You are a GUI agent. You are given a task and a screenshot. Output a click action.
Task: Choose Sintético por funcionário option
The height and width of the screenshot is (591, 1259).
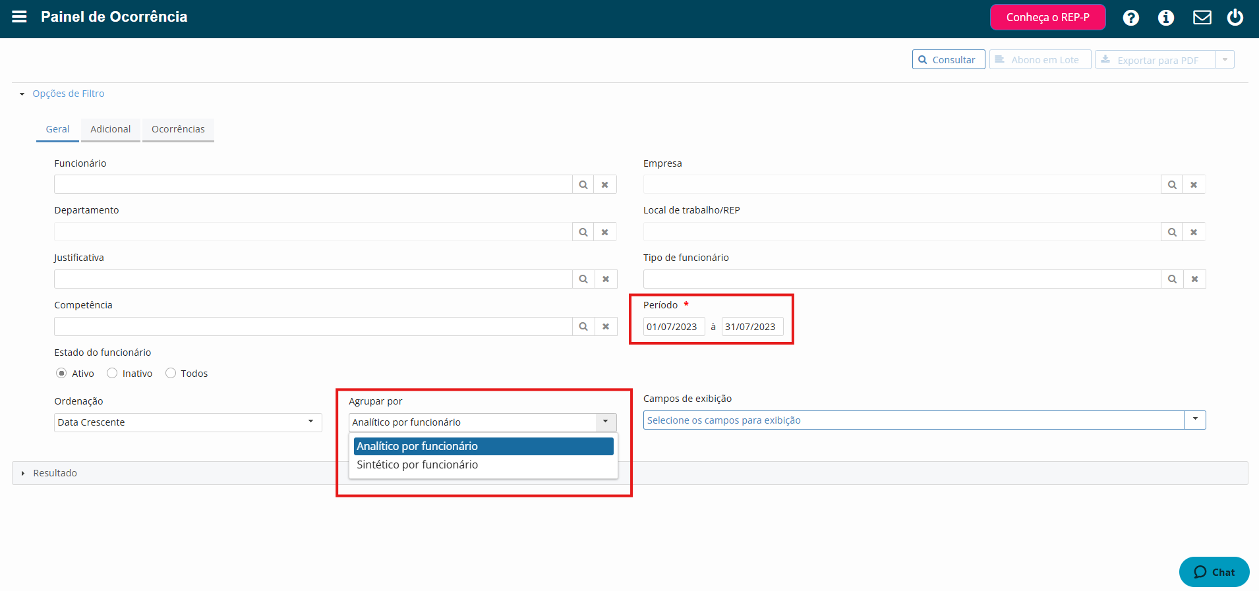(483, 464)
